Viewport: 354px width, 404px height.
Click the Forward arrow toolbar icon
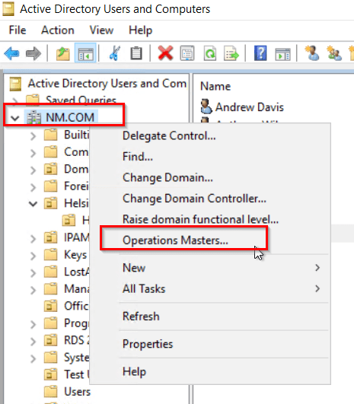pos(33,53)
